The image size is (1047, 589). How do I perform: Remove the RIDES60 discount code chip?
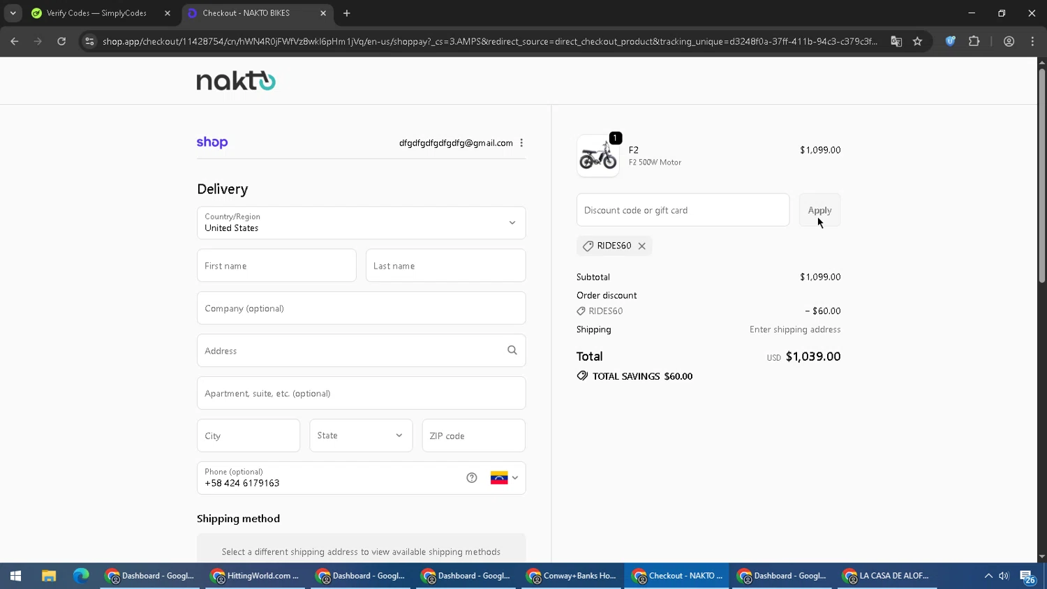[x=641, y=246]
